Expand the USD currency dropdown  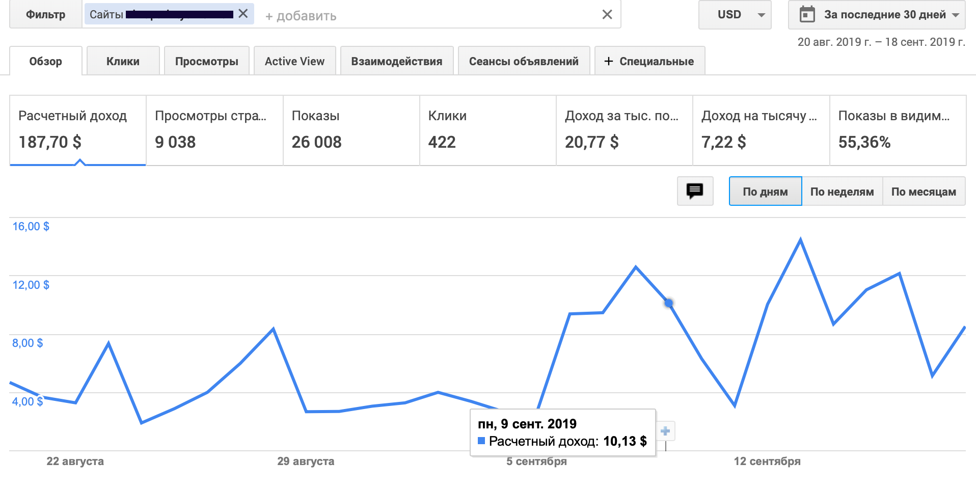tap(761, 15)
